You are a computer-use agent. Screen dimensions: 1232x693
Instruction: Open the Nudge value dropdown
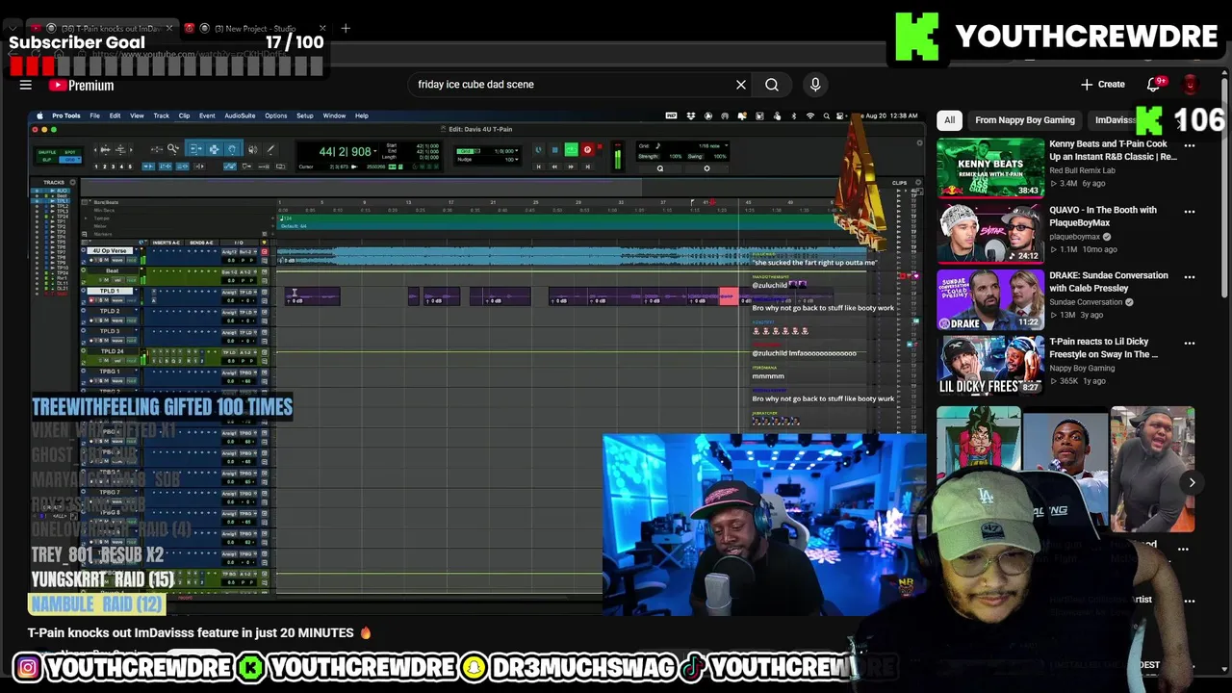tap(516, 160)
